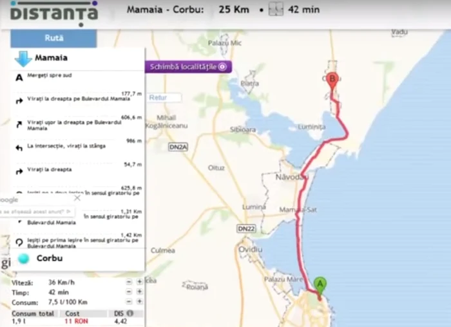Click the Distanța logo
This screenshot has height=327, width=451.
point(54,13)
